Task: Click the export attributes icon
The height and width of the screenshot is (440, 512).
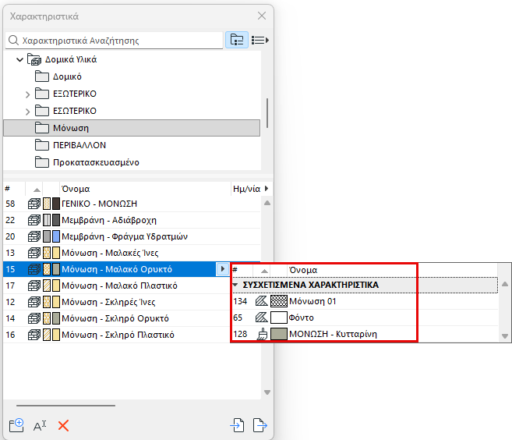Action: (260, 425)
